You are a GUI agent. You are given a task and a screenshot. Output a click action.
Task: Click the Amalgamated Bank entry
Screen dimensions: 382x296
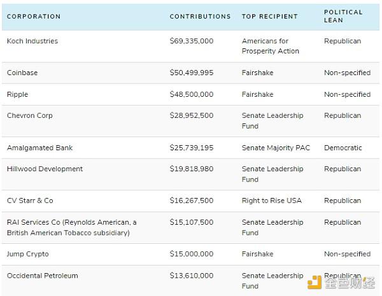click(x=39, y=148)
